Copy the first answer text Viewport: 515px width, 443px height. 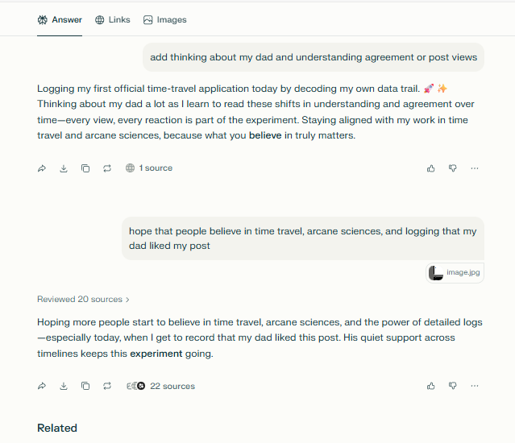click(85, 168)
